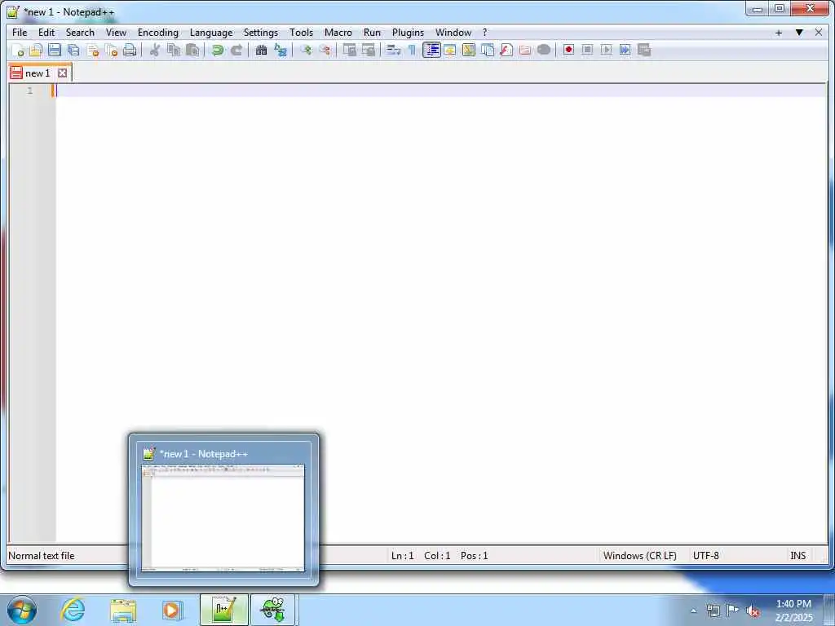Click the UTF-8 encoding status bar entry
The width and height of the screenshot is (835, 626).
tap(705, 555)
